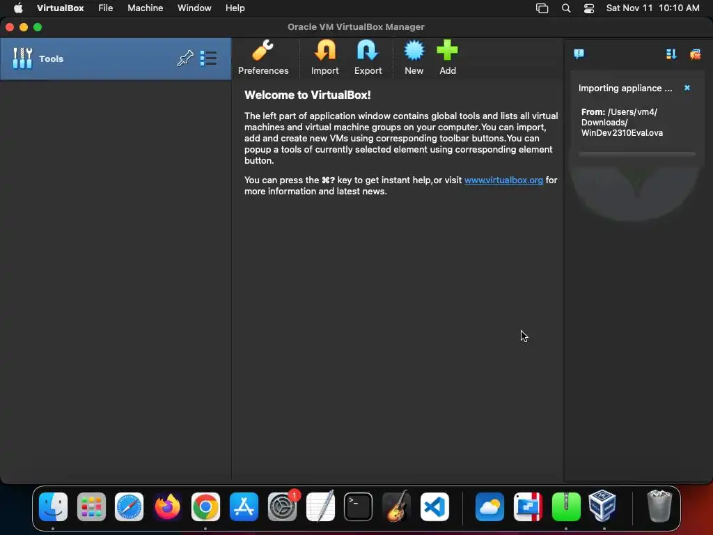Click the import progress bar
Screen dimensions: 713x535
(x=636, y=154)
